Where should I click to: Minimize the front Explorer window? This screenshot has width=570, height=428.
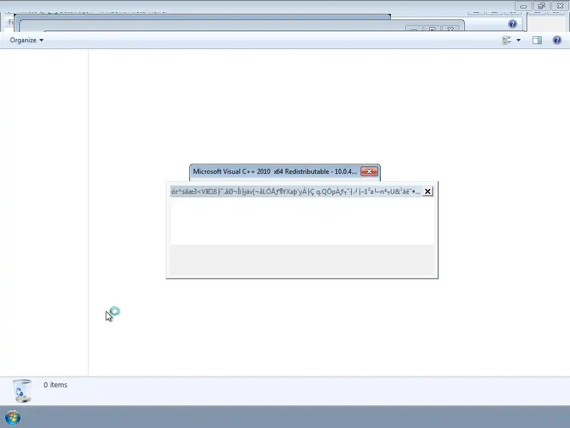(x=523, y=6)
